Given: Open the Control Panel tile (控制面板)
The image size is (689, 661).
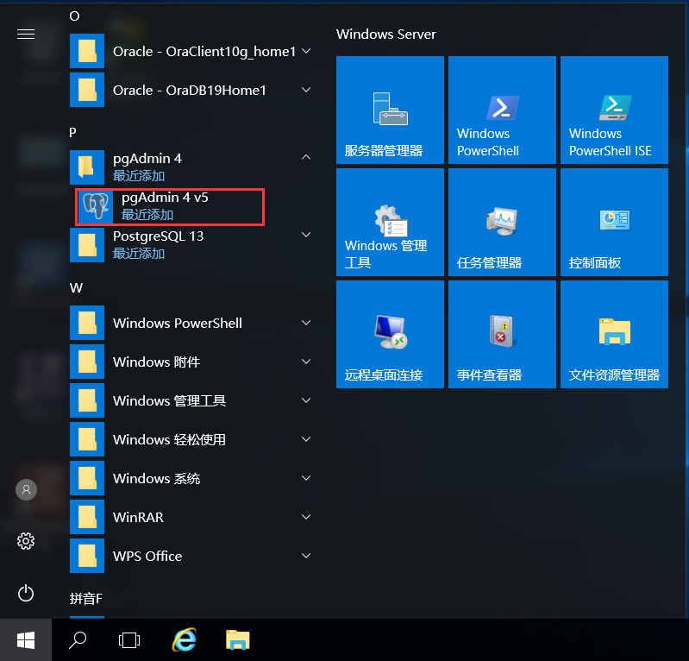Looking at the screenshot, I should pyautogui.click(x=614, y=222).
